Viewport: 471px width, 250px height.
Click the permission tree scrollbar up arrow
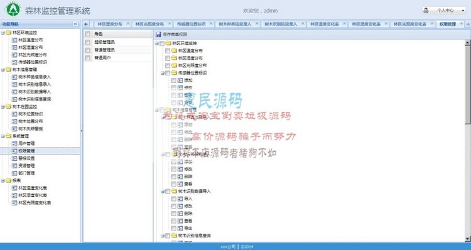point(467,43)
